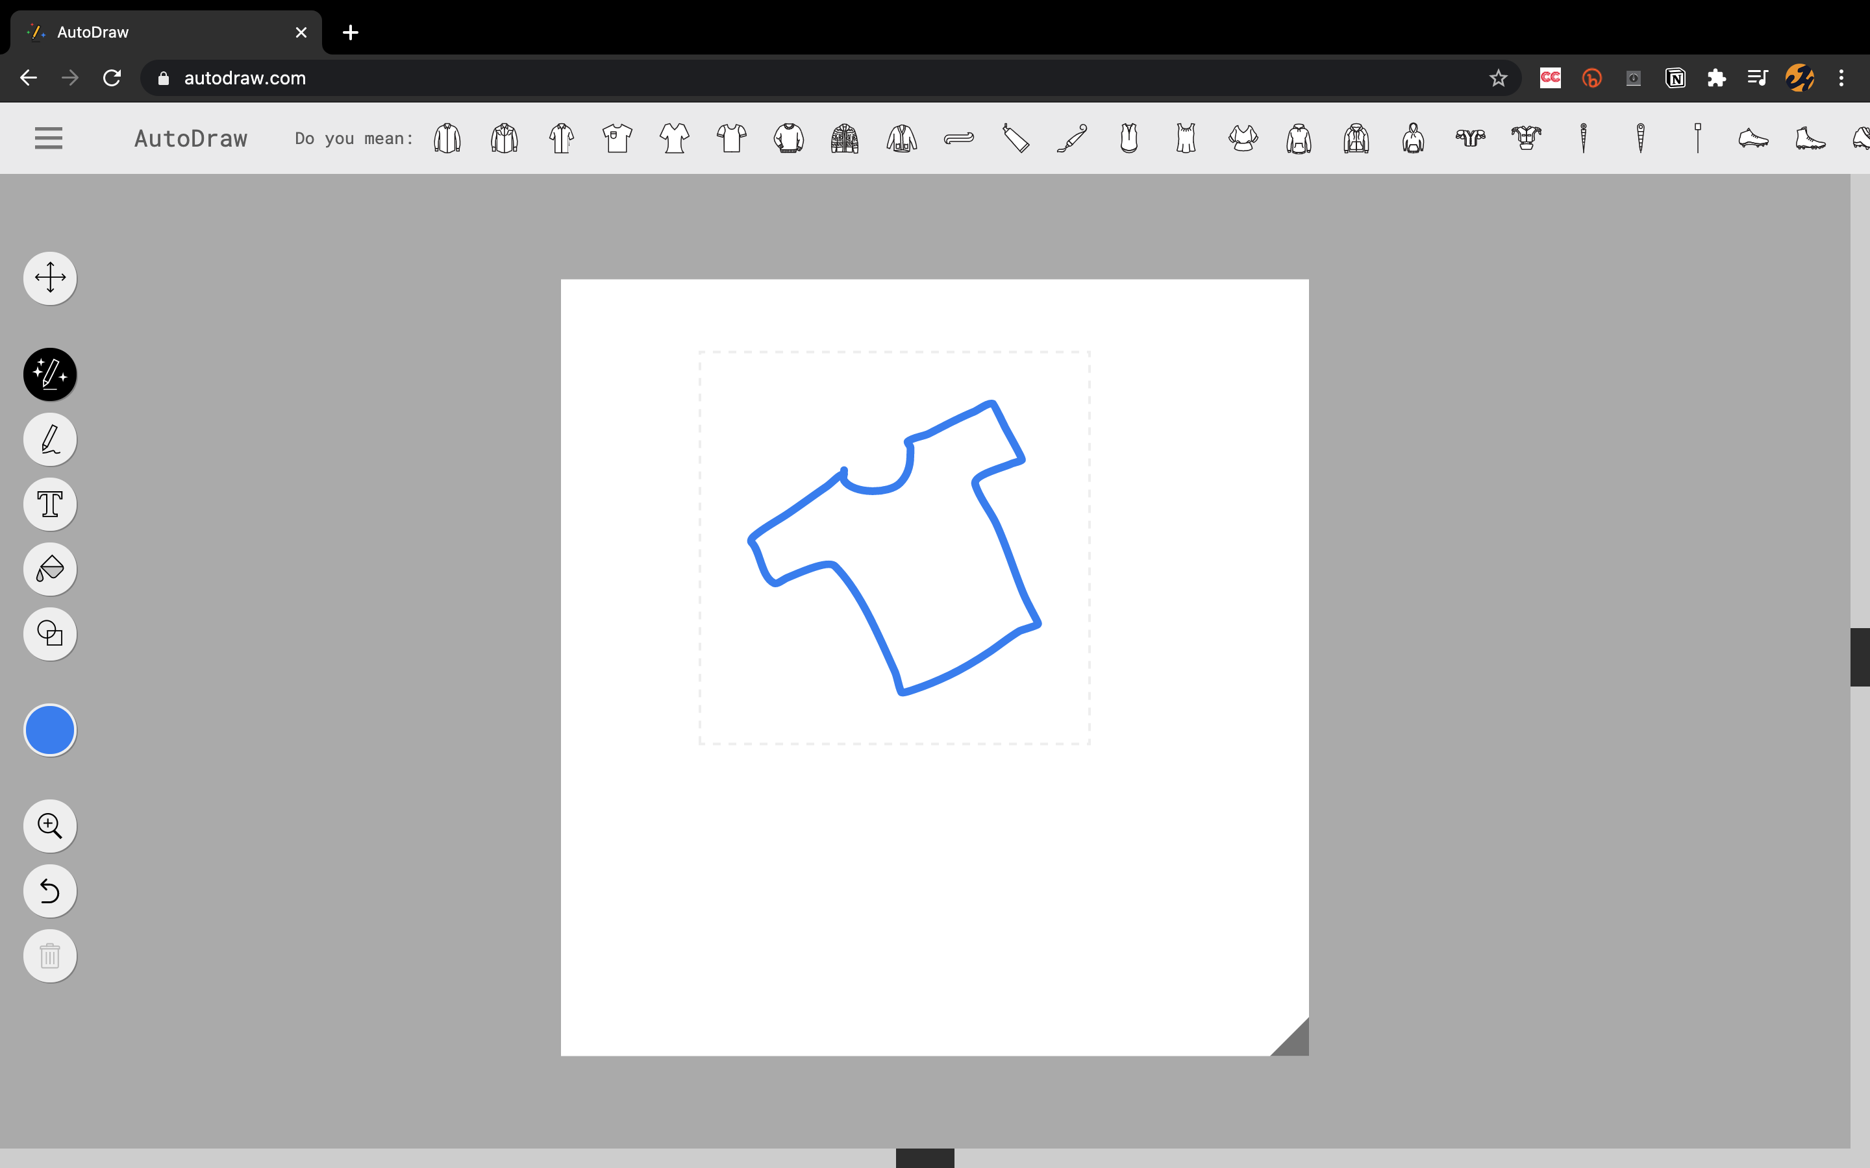This screenshot has height=1168, width=1870.
Task: Open the hamburger menu
Action: (x=49, y=138)
